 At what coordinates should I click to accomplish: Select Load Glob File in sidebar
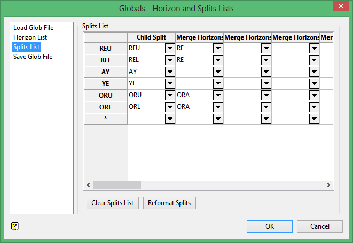pos(33,28)
